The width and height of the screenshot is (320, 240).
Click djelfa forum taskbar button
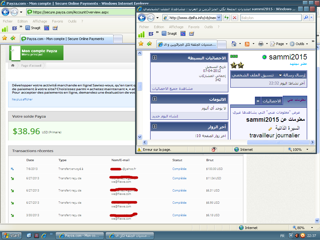click(x=130, y=236)
